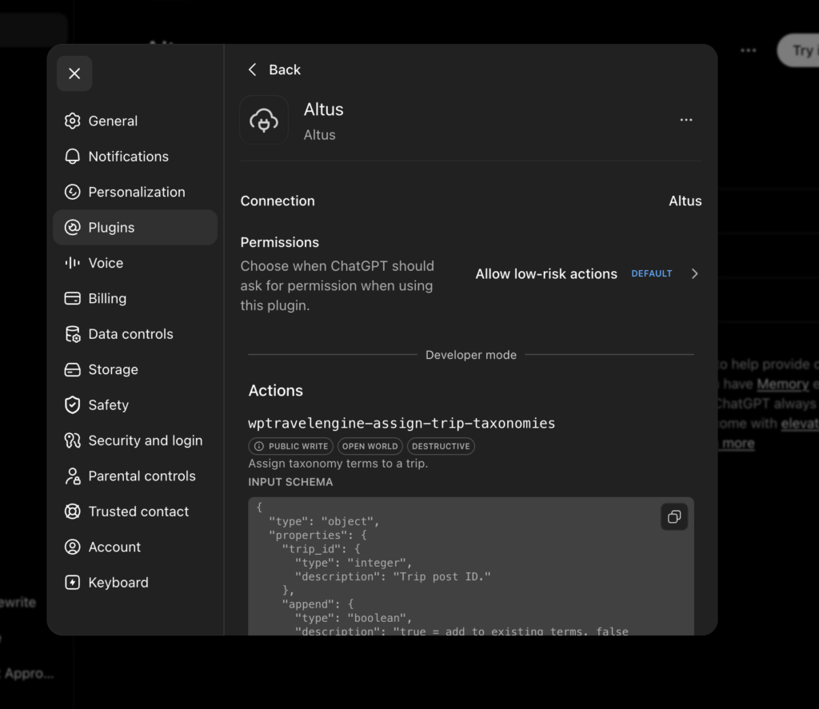Screen dimensions: 819x709
Task: Click the DESTRUCTIVE tag
Action: coord(441,446)
